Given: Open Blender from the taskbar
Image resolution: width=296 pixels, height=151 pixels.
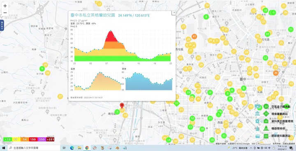Looking at the screenshot, I should click(117, 148).
